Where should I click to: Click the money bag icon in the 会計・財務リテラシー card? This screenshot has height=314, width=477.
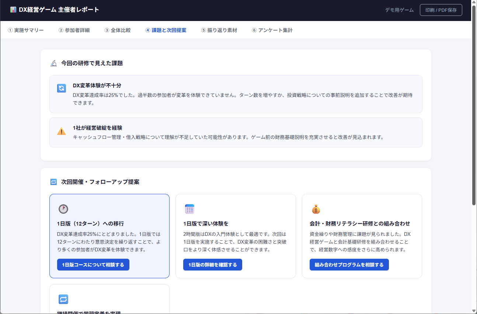(x=316, y=209)
